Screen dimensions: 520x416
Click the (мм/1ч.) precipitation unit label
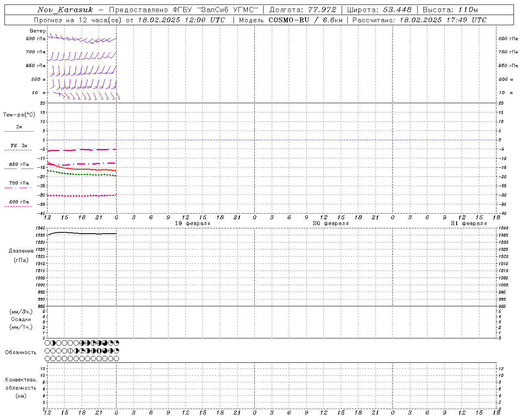coord(21,327)
